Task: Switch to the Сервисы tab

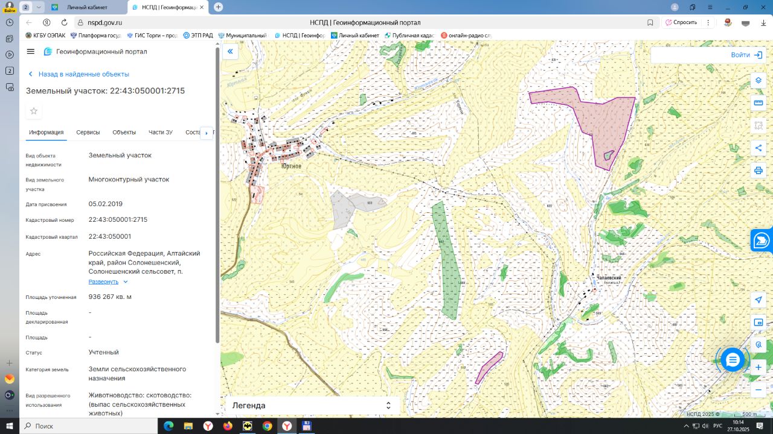Action: (88, 133)
